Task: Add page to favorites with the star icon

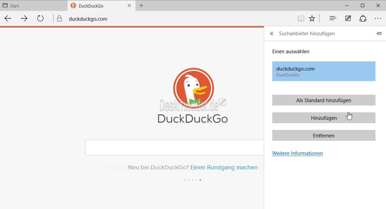Action: [x=312, y=18]
